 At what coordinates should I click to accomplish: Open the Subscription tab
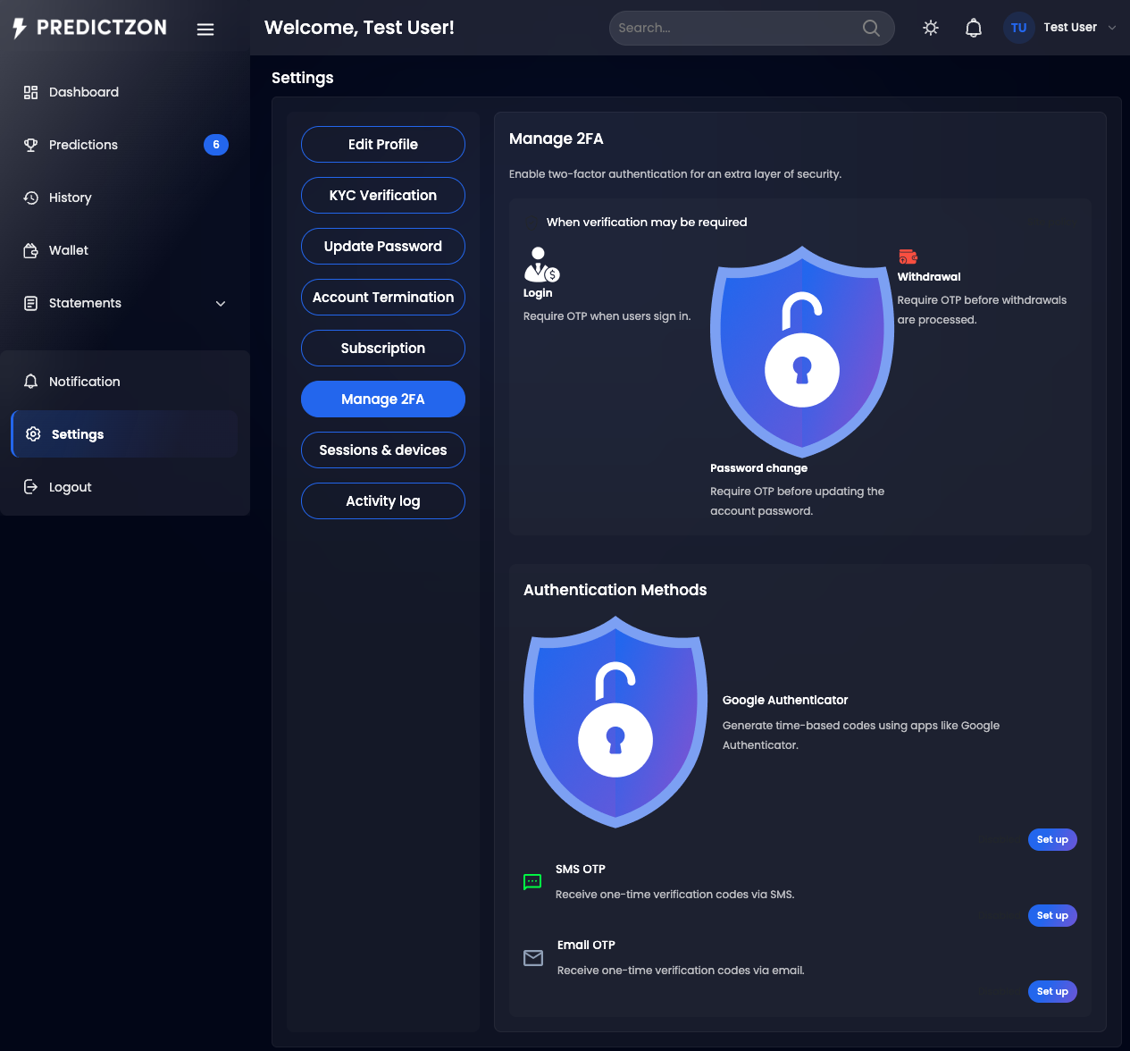(383, 349)
